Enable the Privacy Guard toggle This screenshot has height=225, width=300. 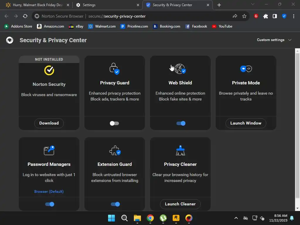[115, 123]
